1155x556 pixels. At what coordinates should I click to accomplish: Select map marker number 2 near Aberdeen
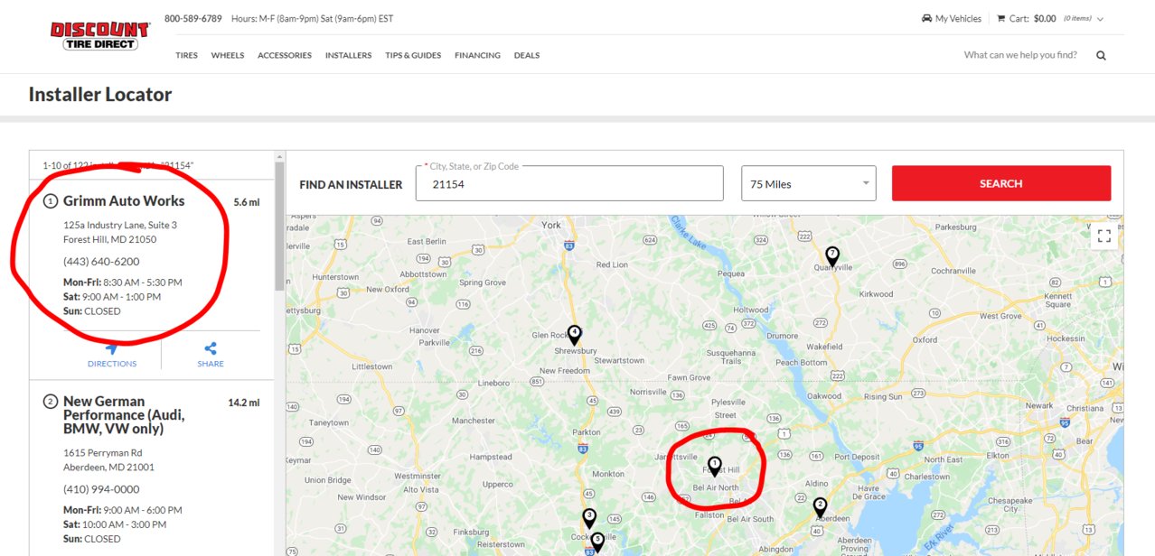point(820,507)
